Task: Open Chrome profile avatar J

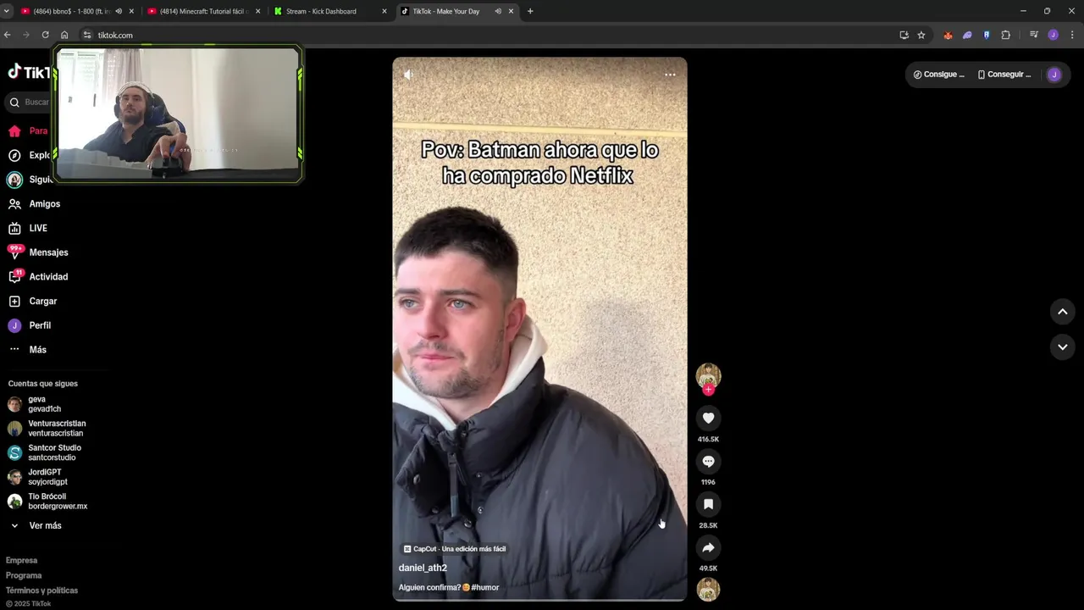Action: pos(1053,35)
